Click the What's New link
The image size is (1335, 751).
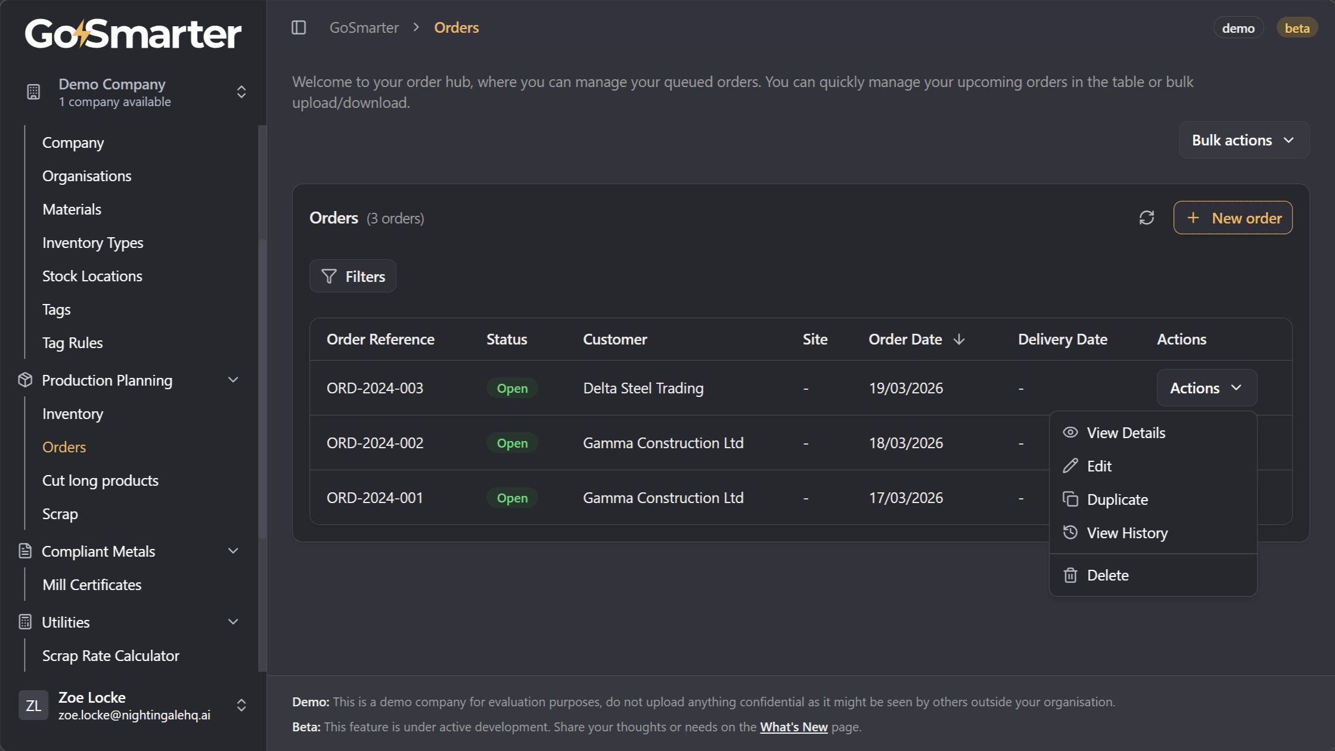[794, 727]
